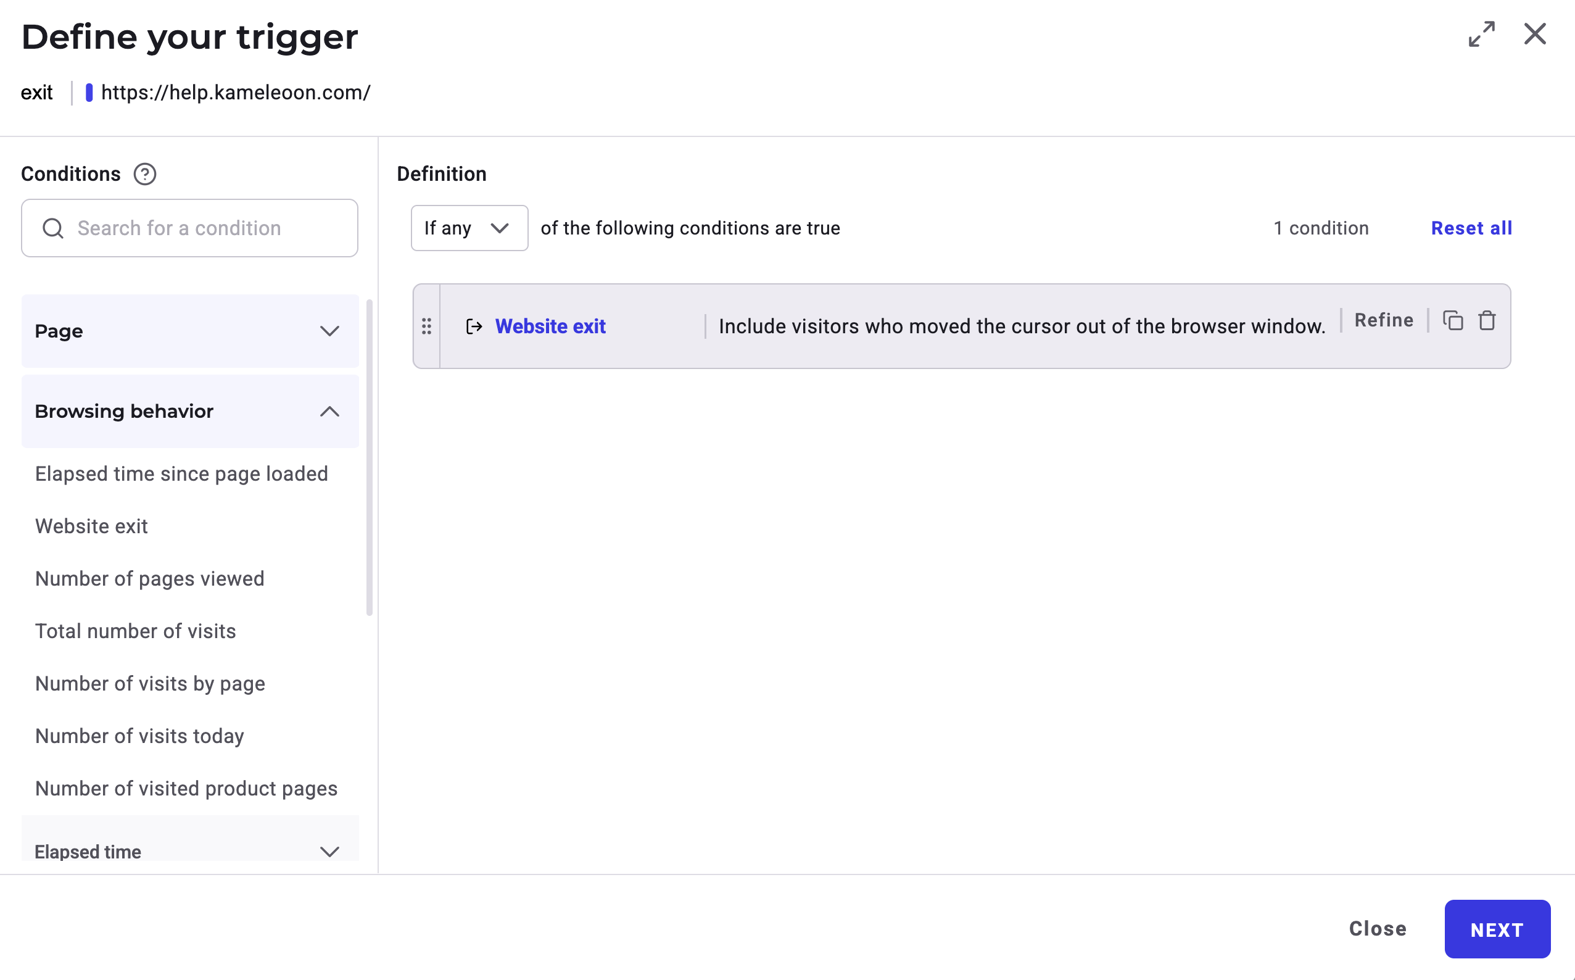The width and height of the screenshot is (1575, 980).
Task: Click the conditions list scrollbar
Action: [370, 457]
